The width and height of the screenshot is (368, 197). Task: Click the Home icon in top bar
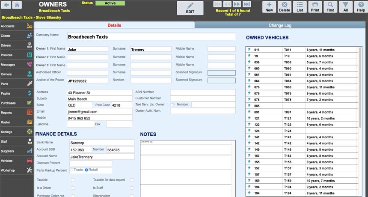coord(17,6)
